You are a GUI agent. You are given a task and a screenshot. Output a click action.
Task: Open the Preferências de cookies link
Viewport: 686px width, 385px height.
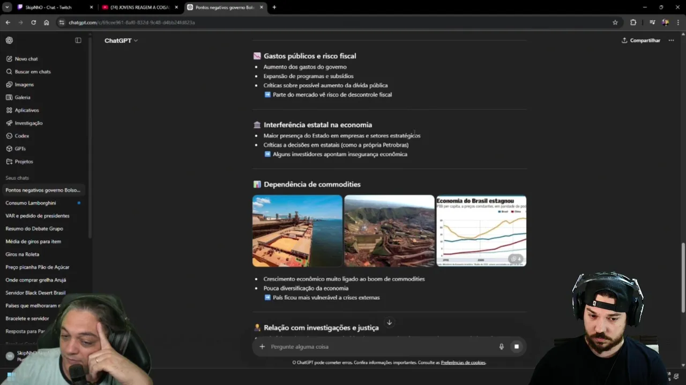pos(463,363)
